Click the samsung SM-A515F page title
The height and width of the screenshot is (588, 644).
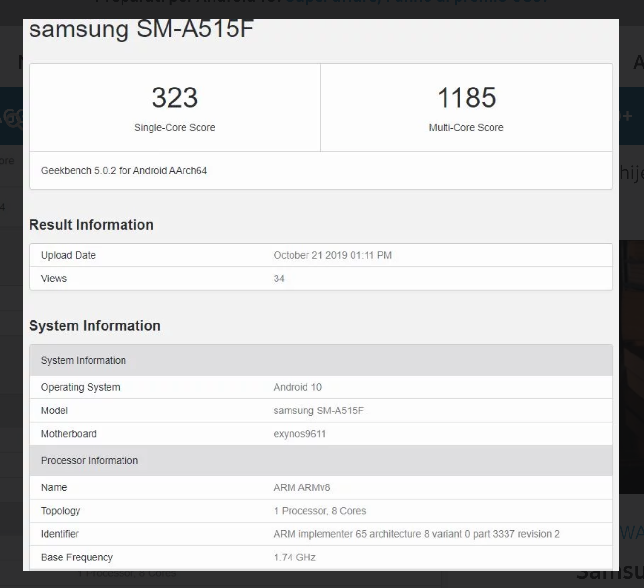point(141,29)
